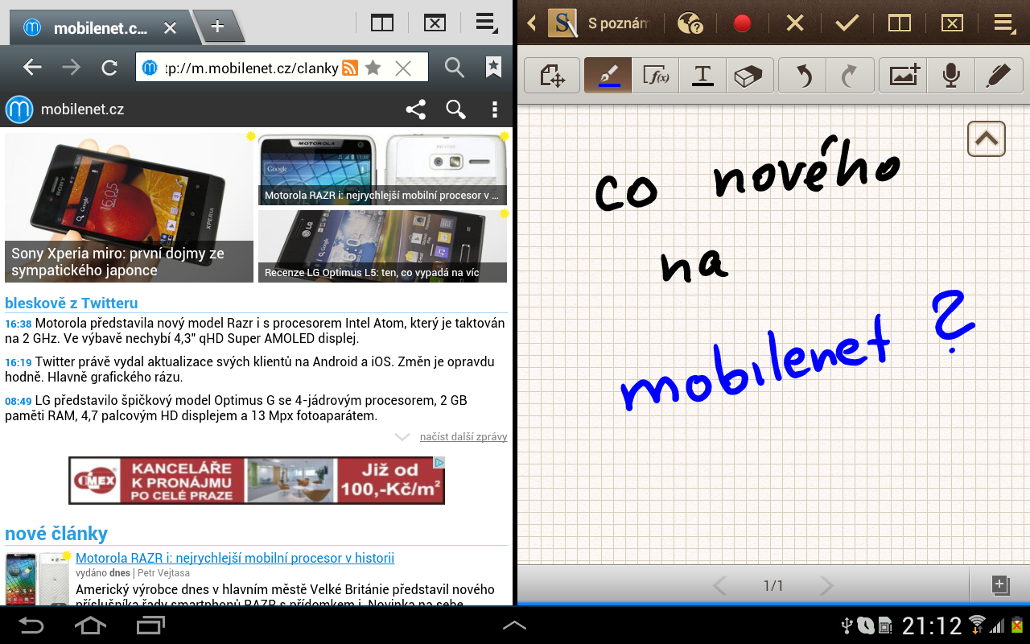
Task: Start a voice recording in S Note
Action: pyautogui.click(x=950, y=75)
